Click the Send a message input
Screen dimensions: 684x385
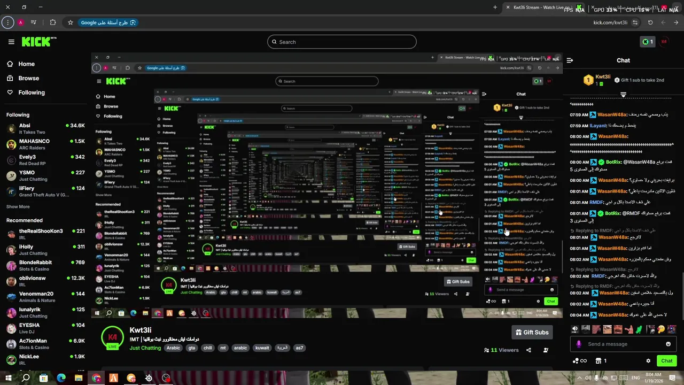click(623, 344)
